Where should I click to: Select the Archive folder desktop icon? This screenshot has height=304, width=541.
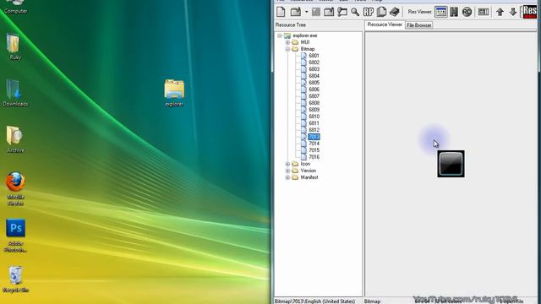15,139
